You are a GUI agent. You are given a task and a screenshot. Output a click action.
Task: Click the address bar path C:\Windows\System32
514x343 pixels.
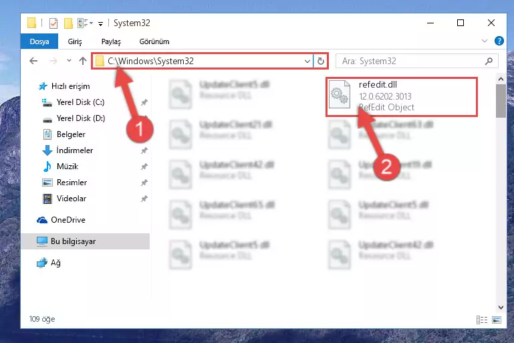point(151,61)
